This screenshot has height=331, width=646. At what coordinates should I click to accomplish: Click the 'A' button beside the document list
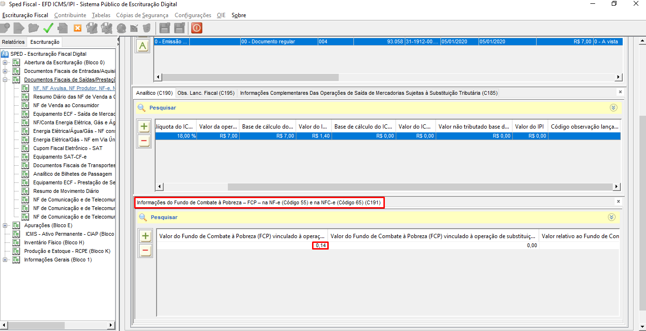[143, 46]
